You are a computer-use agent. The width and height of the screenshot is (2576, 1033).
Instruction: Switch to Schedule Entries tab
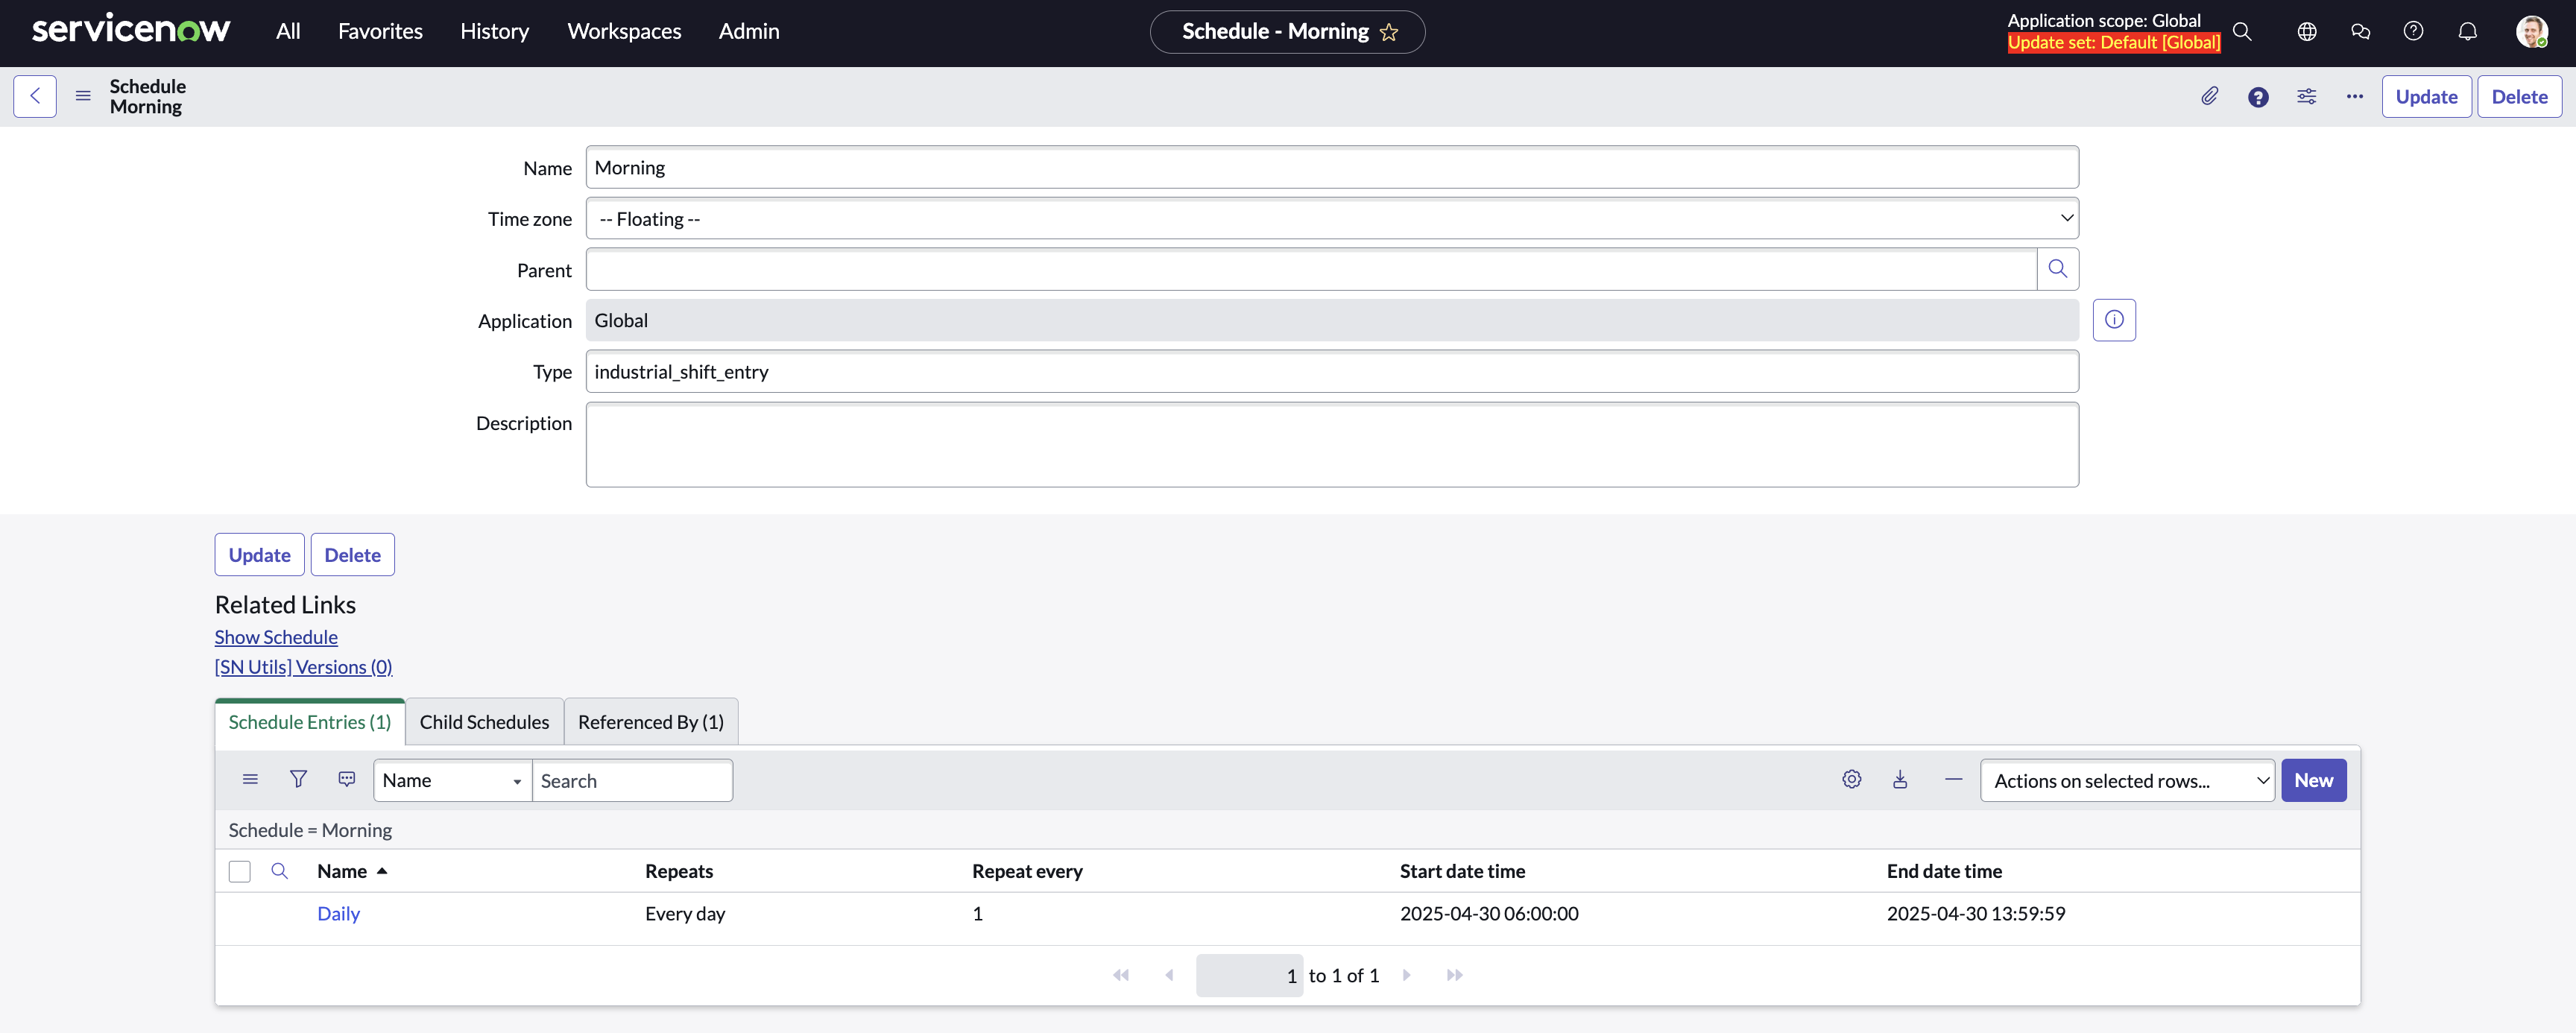click(x=309, y=721)
